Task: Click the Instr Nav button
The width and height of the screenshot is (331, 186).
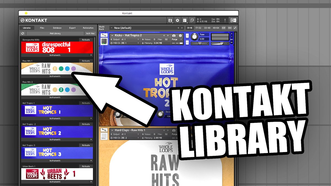Action: tap(90, 33)
